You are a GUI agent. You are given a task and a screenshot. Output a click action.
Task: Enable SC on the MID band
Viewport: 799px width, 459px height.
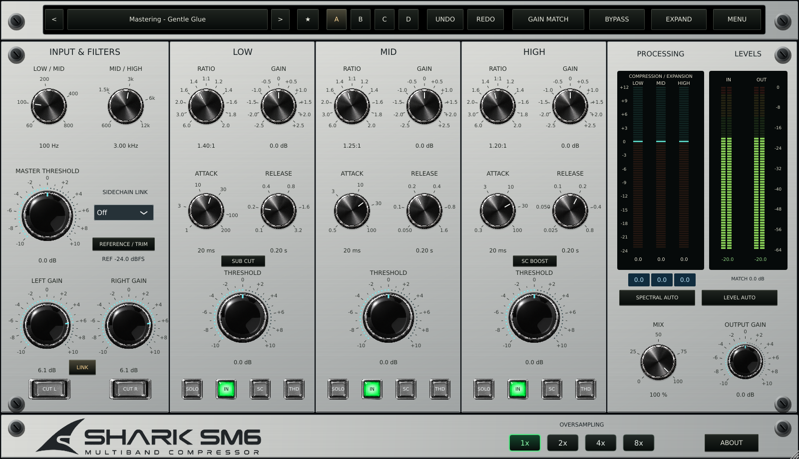coord(406,389)
